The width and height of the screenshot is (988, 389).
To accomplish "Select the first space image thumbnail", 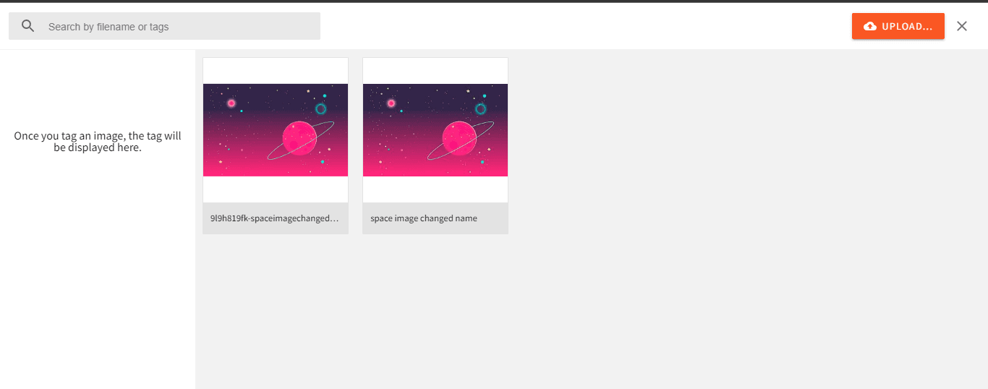I will point(276,130).
